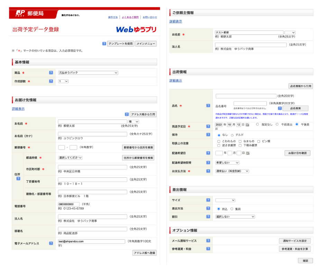325x272 pixels.
Task: Click the Webゆうプリ logo
Action: click(x=136, y=29)
